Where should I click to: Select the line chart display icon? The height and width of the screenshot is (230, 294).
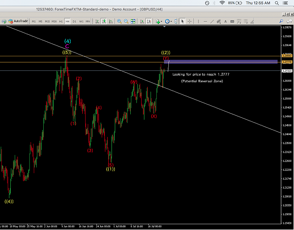click(111, 22)
